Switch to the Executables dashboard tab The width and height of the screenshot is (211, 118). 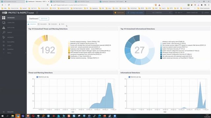point(42,24)
